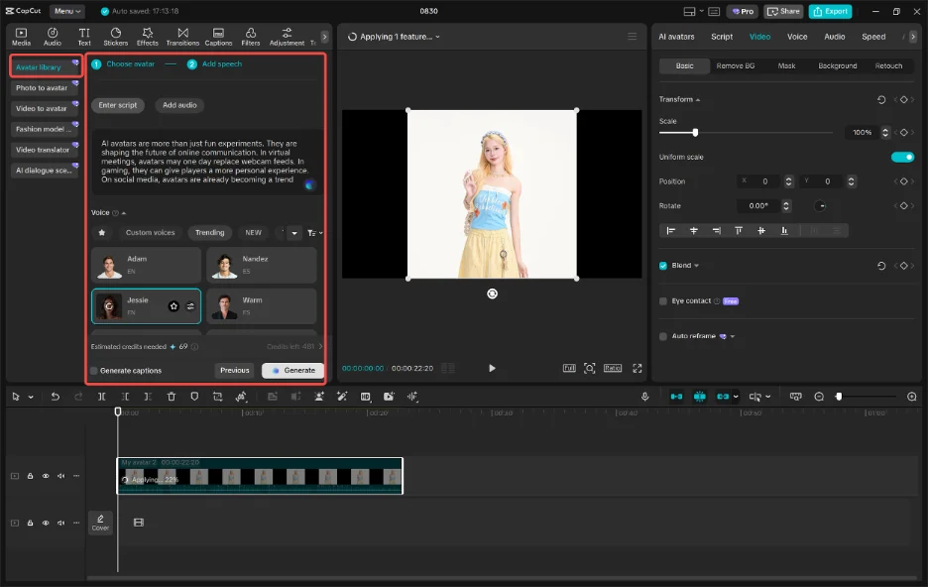Open the Voice tab in right panel
The image size is (928, 587).
pos(797,37)
